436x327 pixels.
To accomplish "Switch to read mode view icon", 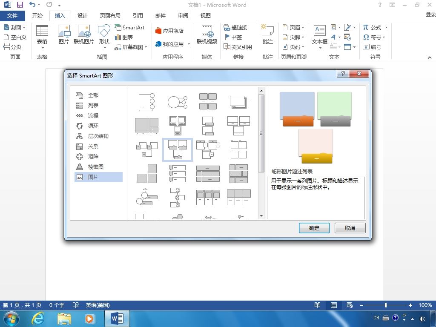I will click(x=317, y=305).
